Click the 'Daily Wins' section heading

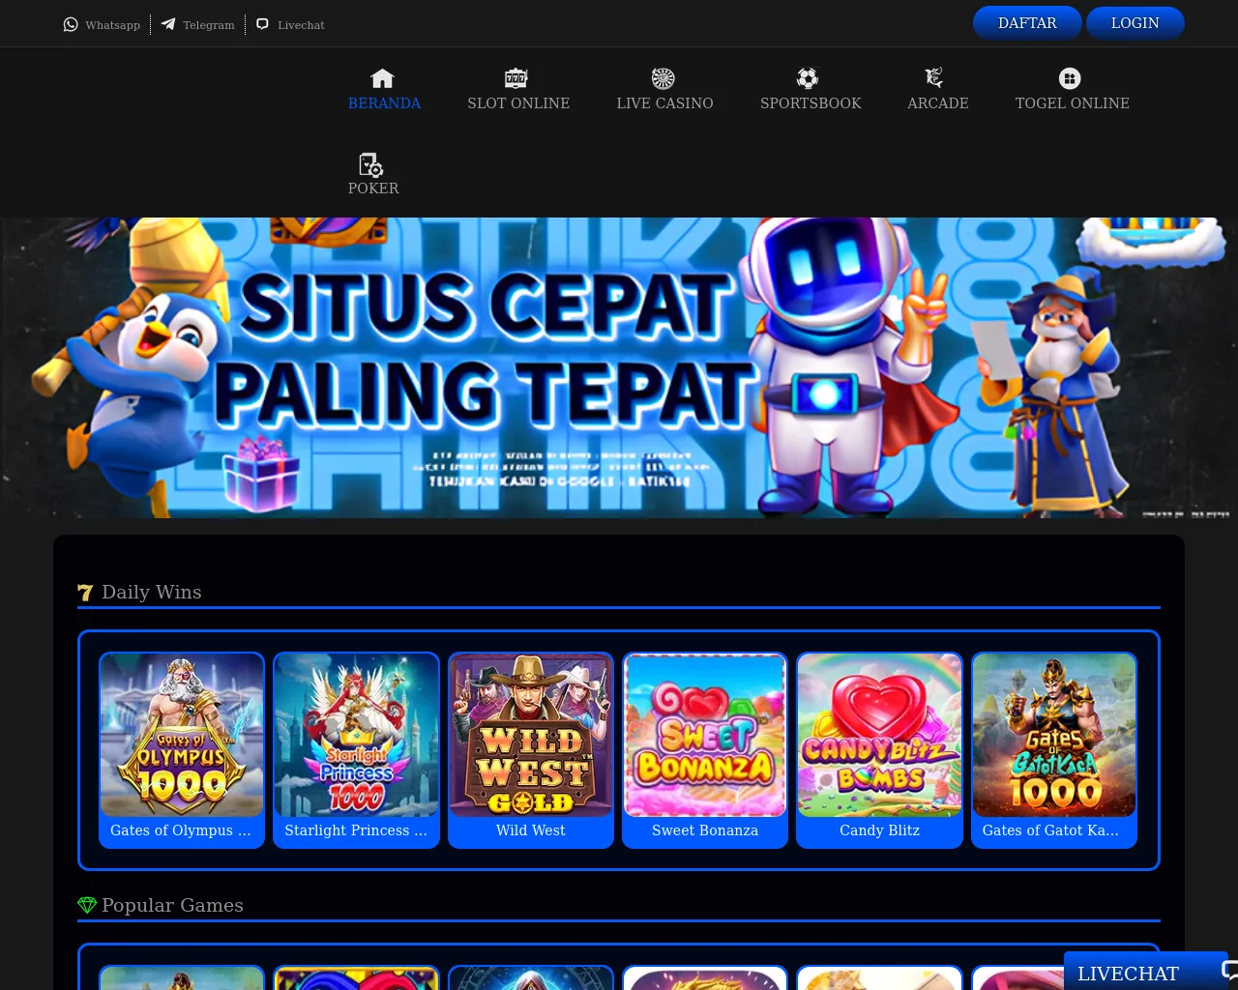[x=152, y=593]
